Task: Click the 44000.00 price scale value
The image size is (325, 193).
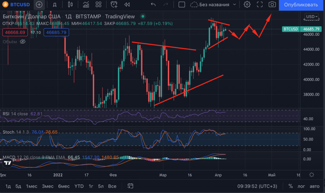Action: [311, 49]
